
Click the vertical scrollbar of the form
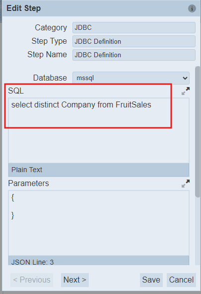[x=198, y=131]
